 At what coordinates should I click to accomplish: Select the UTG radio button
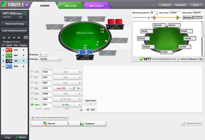point(32,72)
